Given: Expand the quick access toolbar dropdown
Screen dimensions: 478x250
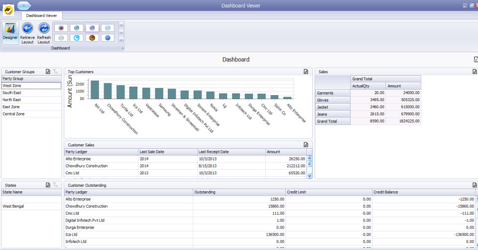Looking at the screenshot, I should coord(24,5).
